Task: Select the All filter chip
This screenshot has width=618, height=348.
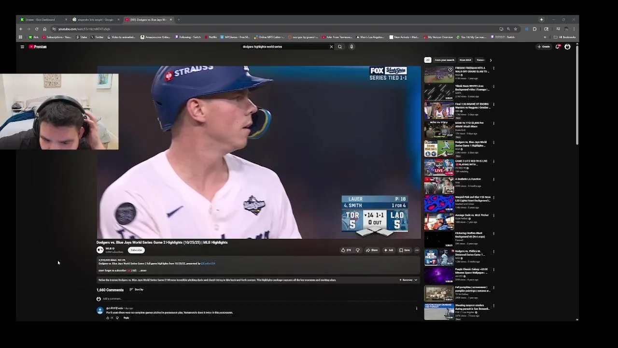Action: (x=427, y=60)
